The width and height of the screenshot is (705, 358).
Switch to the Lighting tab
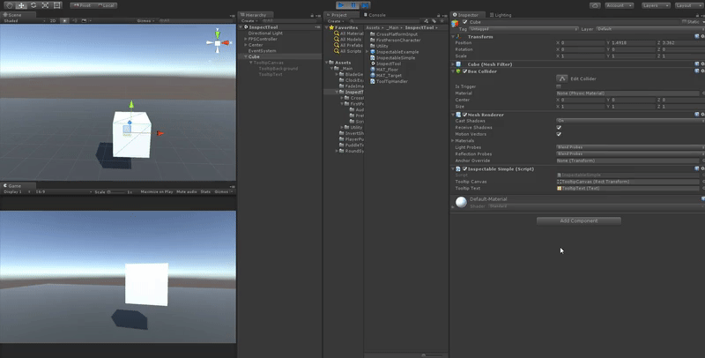[500, 15]
